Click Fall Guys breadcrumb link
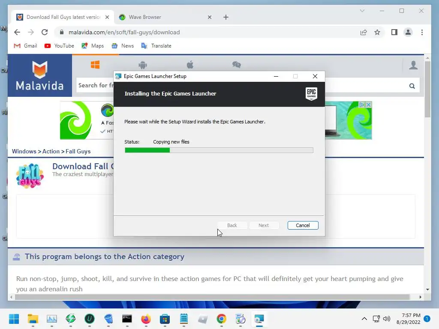Viewport: 439px width, 329px height. [x=78, y=151]
